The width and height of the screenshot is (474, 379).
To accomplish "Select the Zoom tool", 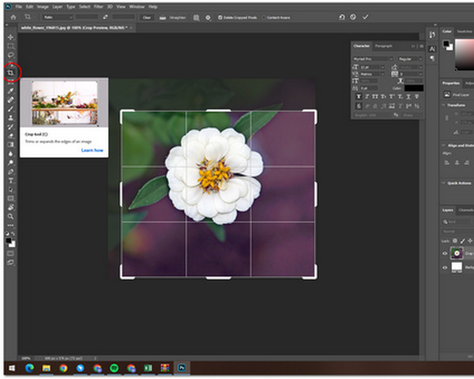I will (10, 216).
